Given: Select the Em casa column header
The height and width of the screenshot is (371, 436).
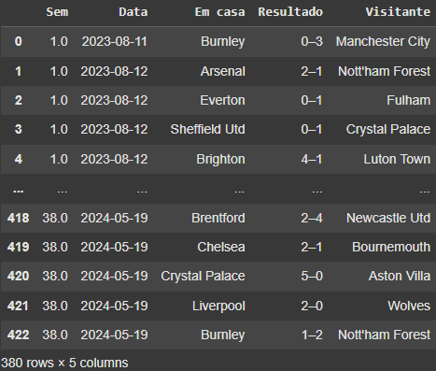Looking at the screenshot, I should click(x=219, y=12).
